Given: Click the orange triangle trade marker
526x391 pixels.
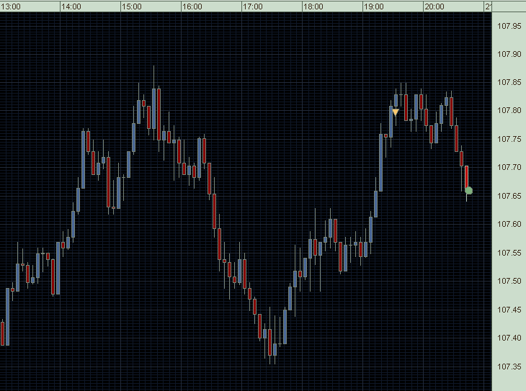Looking at the screenshot, I should click(396, 112).
